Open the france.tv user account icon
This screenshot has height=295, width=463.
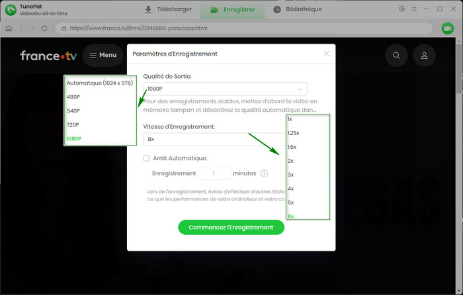pyautogui.click(x=424, y=55)
